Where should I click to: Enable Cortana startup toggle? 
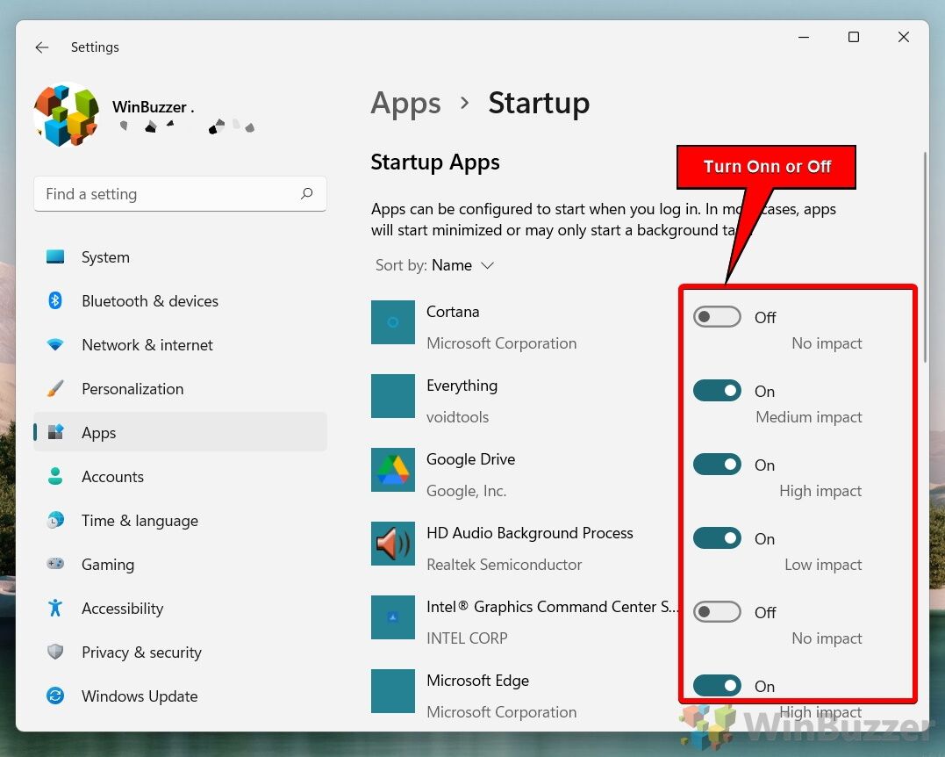(717, 317)
